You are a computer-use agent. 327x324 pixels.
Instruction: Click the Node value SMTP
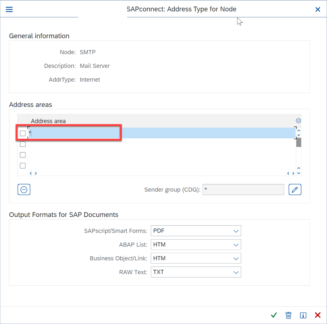click(87, 52)
